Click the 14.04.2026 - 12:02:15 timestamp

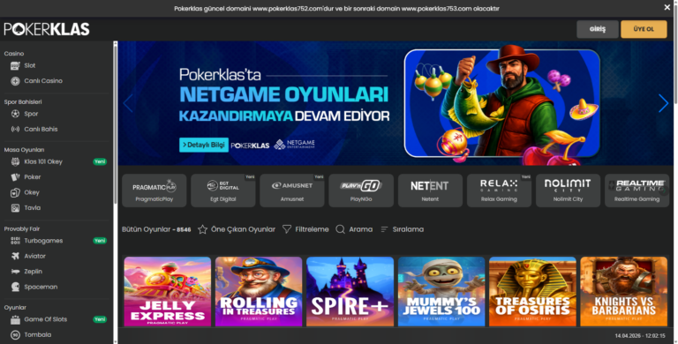point(640,336)
